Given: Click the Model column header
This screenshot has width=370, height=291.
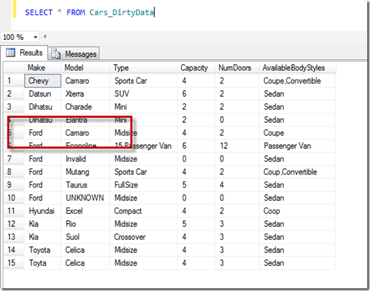Looking at the screenshot, I should [x=85, y=68].
